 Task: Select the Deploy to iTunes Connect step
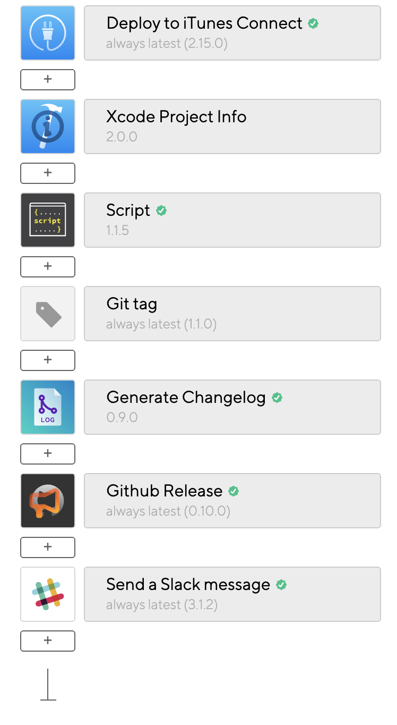[232, 33]
